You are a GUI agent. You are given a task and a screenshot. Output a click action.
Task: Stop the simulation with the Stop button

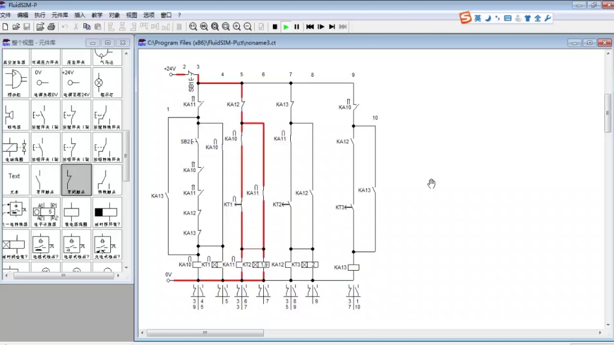[x=275, y=27]
